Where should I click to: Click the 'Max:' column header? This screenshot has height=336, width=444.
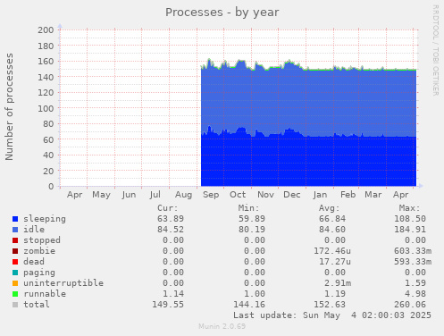410,208
